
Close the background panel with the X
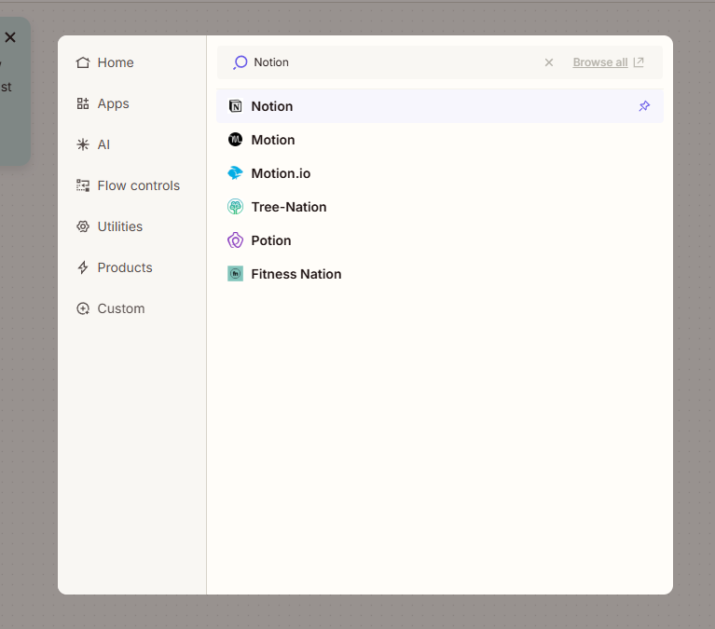pyautogui.click(x=10, y=37)
